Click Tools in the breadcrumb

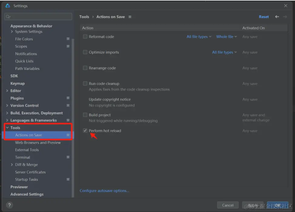tap(84, 17)
